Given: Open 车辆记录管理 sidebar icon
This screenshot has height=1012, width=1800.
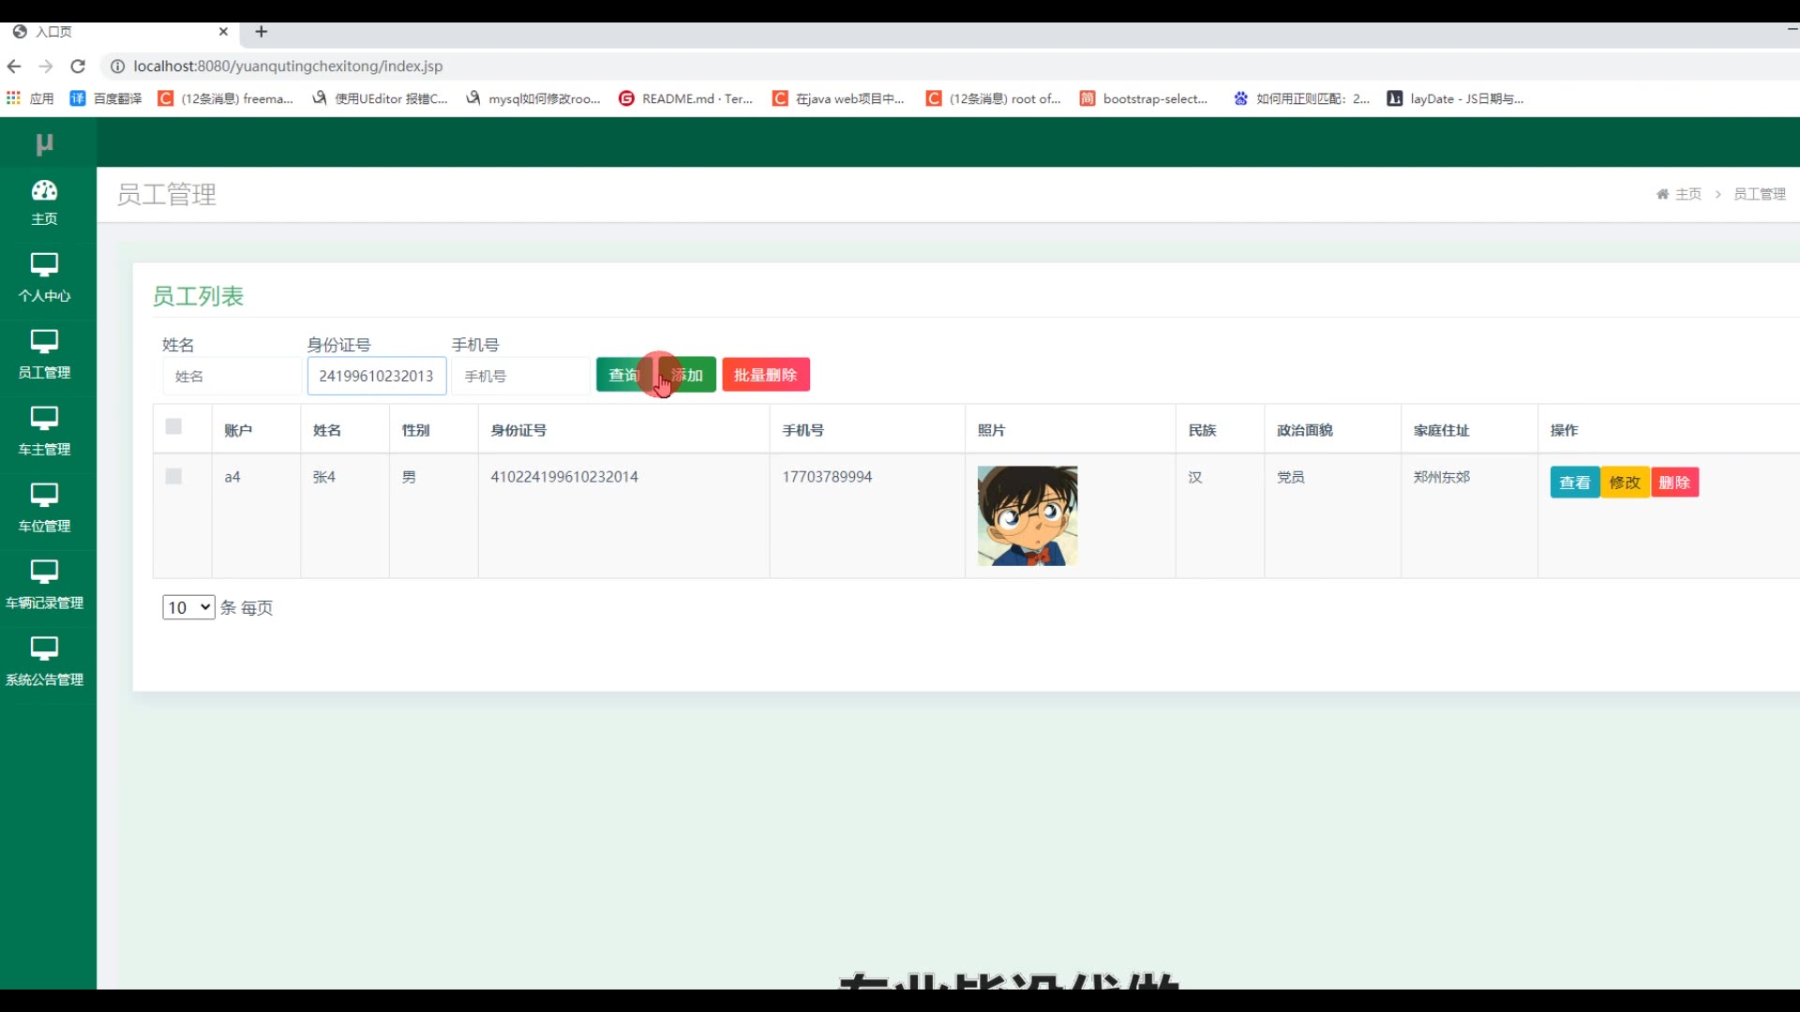Looking at the screenshot, I should point(44,573).
